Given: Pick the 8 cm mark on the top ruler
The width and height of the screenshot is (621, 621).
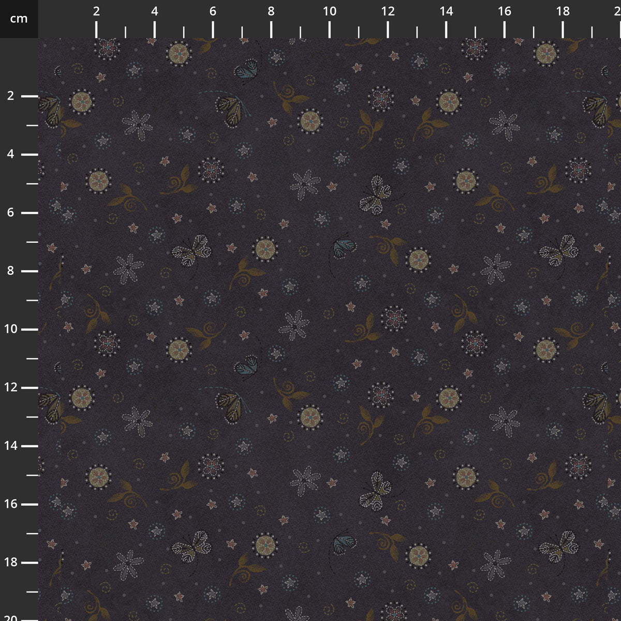Looking at the screenshot, I should tap(271, 11).
